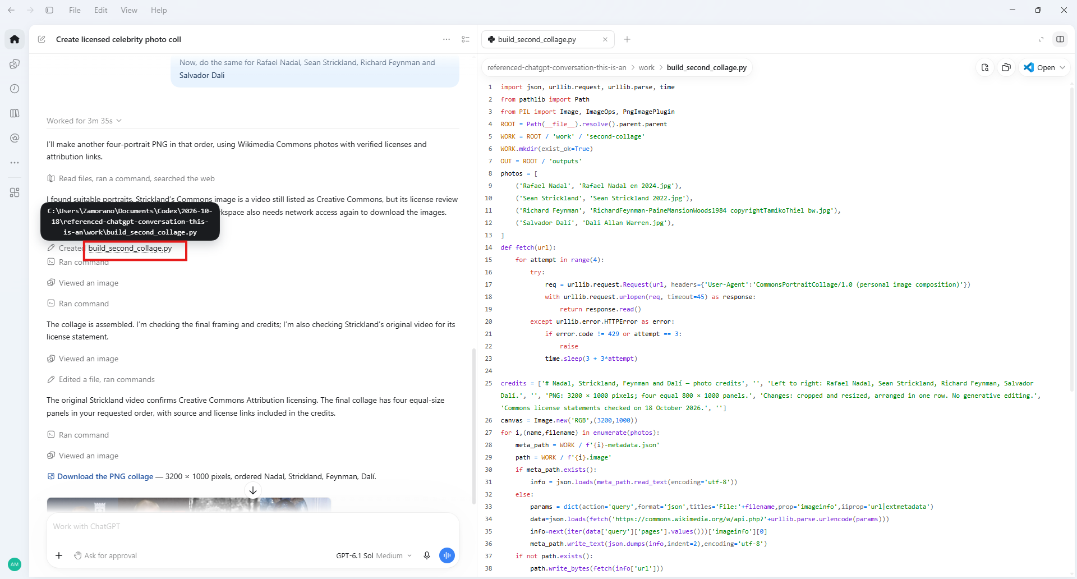The width and height of the screenshot is (1077, 579).
Task: Click the "work" folder in the breadcrumb
Action: 647,67
